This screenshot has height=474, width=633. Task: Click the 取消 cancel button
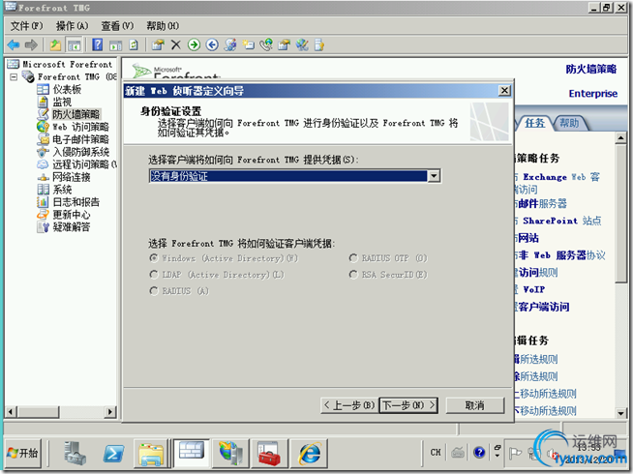coord(474,405)
